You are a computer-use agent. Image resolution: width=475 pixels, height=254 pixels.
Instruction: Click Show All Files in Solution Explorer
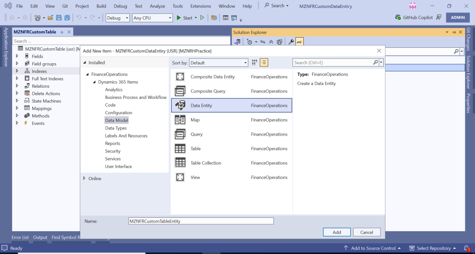point(280,42)
